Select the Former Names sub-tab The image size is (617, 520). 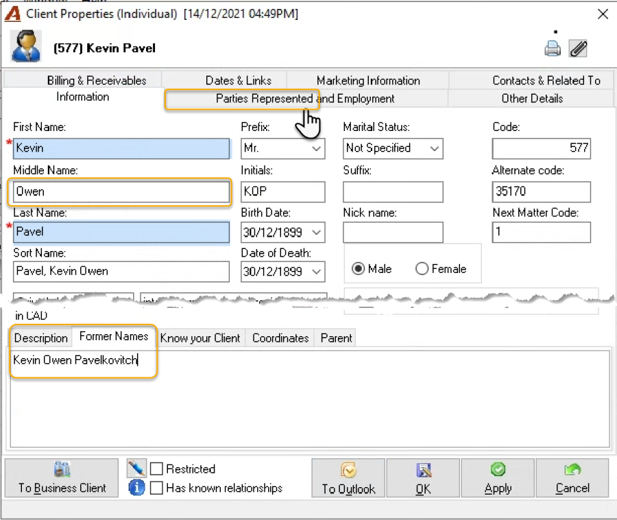pos(114,337)
